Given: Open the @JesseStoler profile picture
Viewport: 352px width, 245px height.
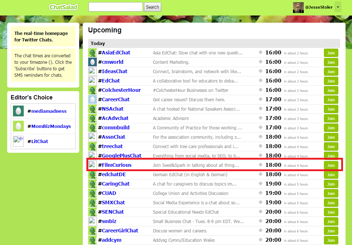Looking at the screenshot, I should 298,8.
